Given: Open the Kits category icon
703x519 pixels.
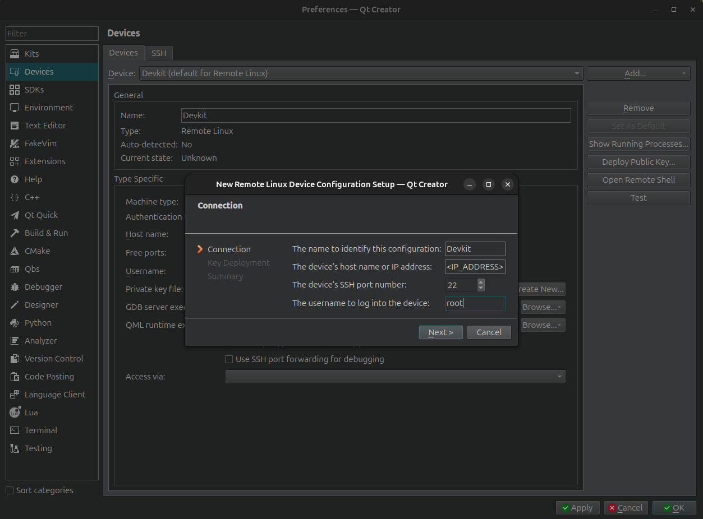Looking at the screenshot, I should pyautogui.click(x=15, y=54).
